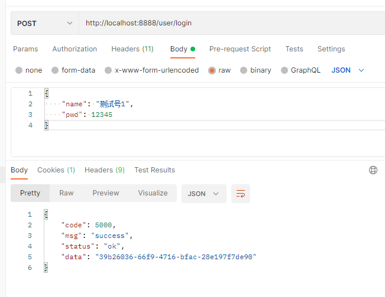Toggle the wrap lines icon
This screenshot has height=297, width=385.
click(241, 194)
